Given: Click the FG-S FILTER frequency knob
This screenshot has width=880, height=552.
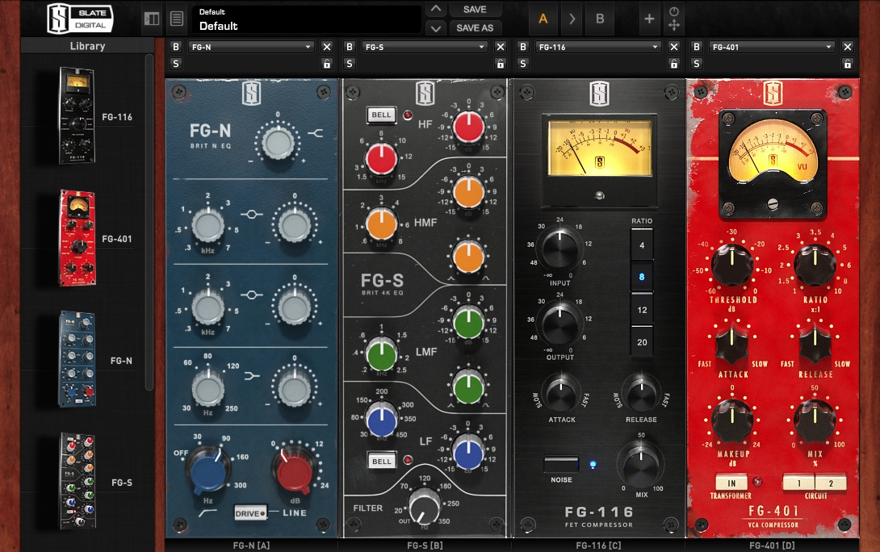Looking at the screenshot, I should point(425,507).
